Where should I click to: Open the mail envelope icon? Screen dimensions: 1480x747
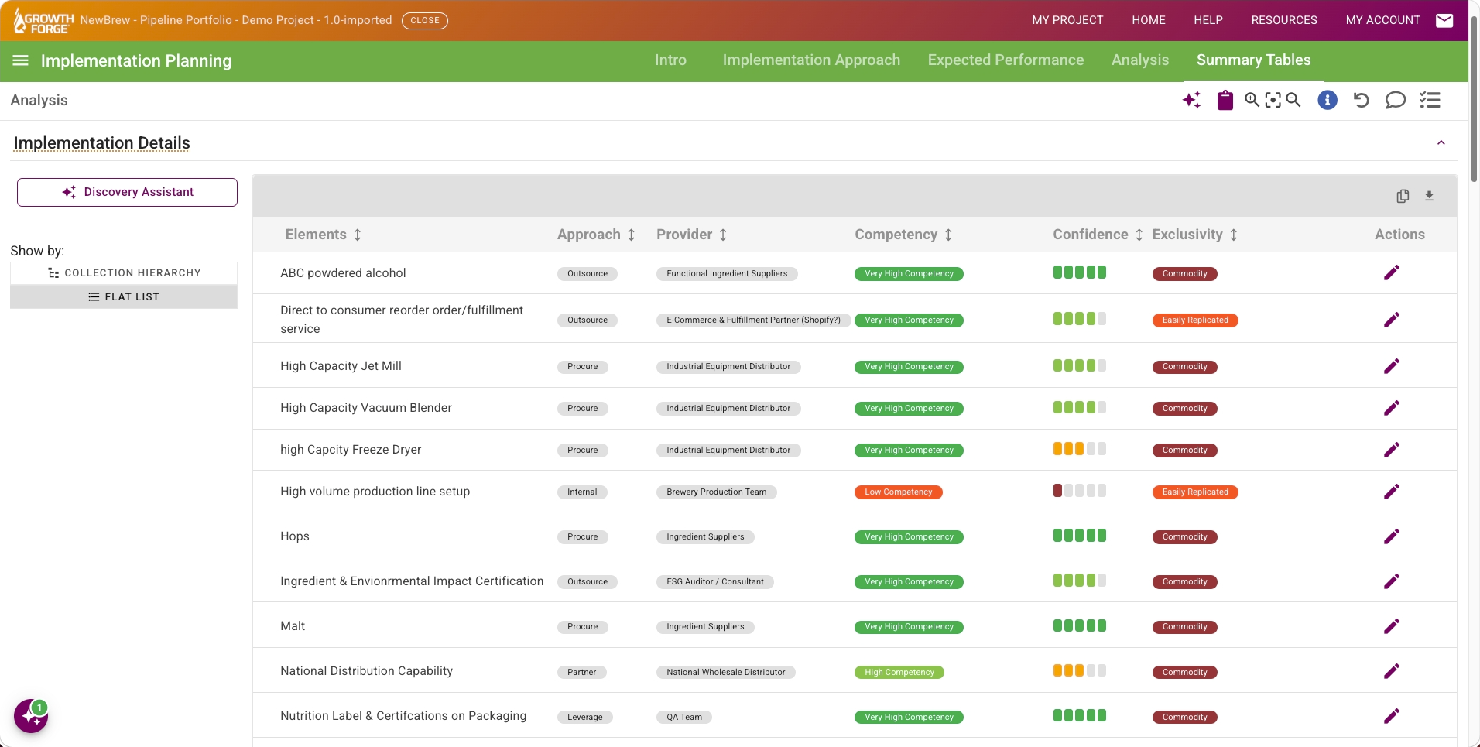(1444, 20)
